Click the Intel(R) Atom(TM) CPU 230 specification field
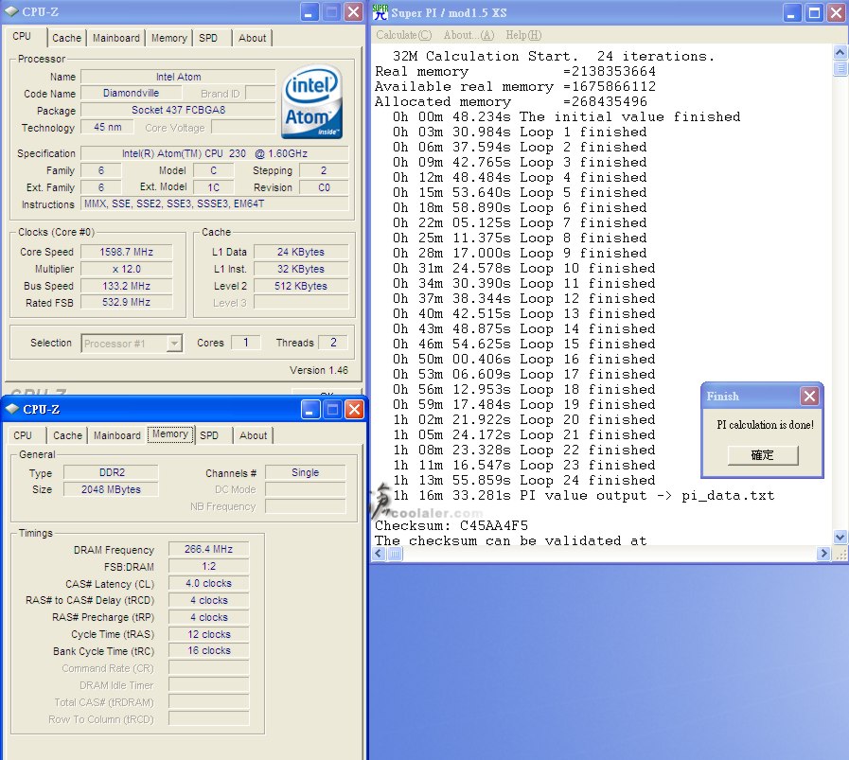 coord(215,153)
